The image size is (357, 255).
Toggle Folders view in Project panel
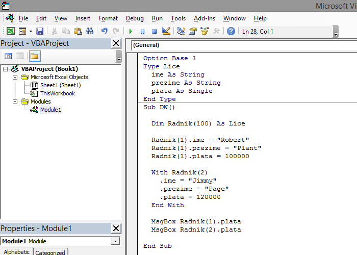click(34, 56)
